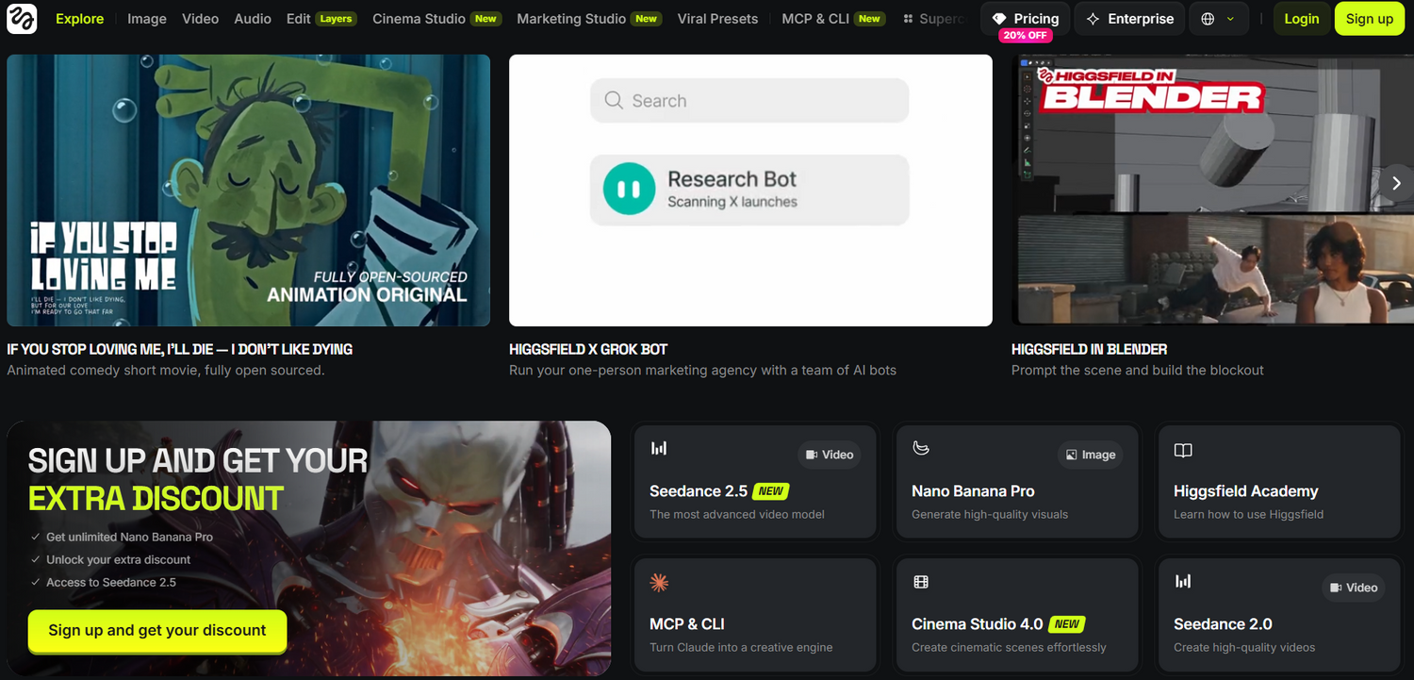The height and width of the screenshot is (680, 1414).
Task: Open the Audio section from the navbar
Action: pos(253,19)
